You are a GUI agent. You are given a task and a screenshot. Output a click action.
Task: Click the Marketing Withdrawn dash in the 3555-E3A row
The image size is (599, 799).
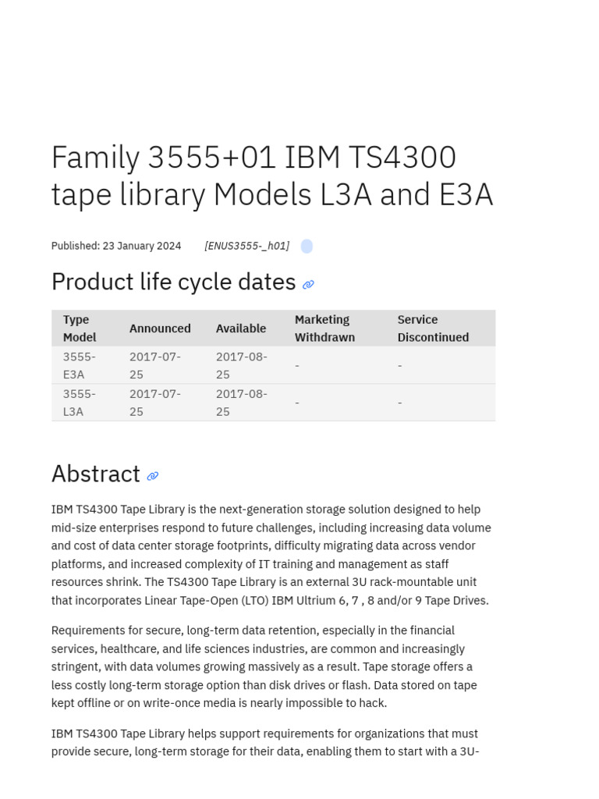pos(297,365)
